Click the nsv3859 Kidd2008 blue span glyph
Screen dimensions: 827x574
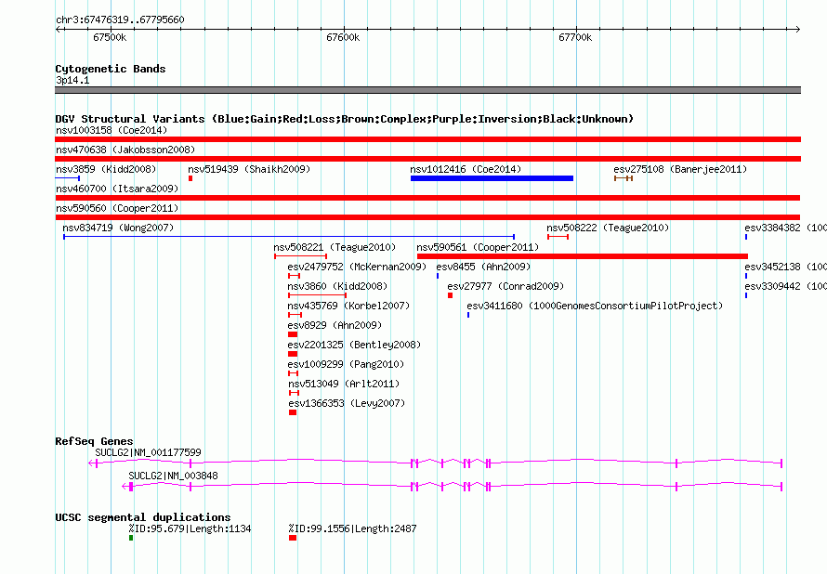click(68, 178)
